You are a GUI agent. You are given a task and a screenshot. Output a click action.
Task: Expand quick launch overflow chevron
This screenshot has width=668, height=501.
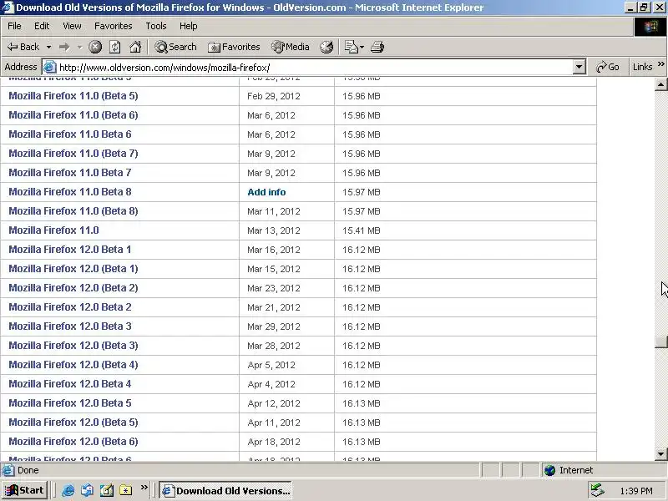144,488
